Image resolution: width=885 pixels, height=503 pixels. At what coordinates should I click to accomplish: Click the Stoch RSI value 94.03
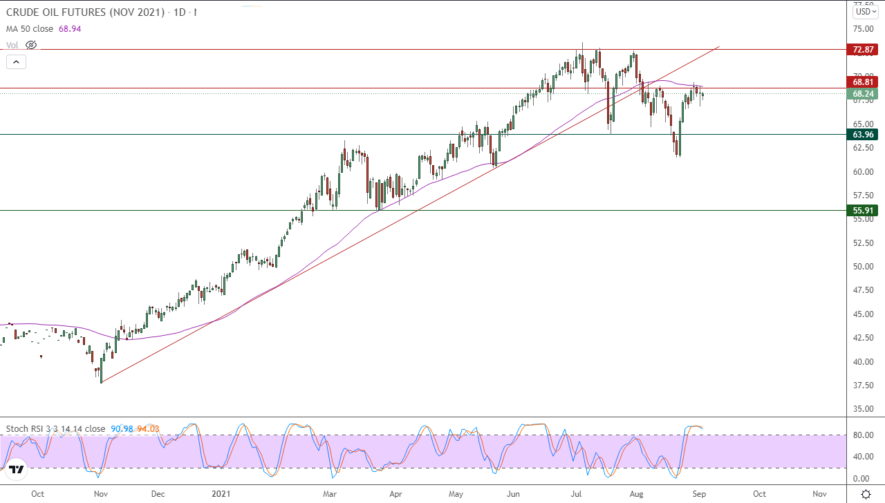(x=147, y=429)
